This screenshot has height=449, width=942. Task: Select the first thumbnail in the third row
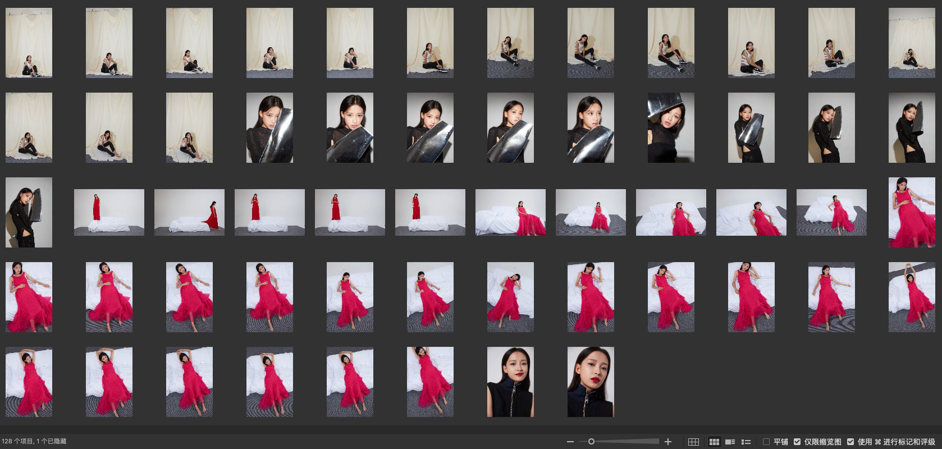coord(29,212)
